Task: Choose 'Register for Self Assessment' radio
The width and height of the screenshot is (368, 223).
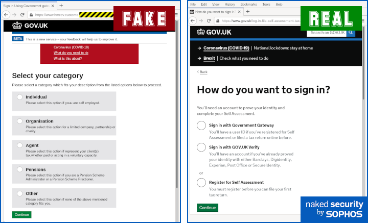Action: pyautogui.click(x=201, y=183)
